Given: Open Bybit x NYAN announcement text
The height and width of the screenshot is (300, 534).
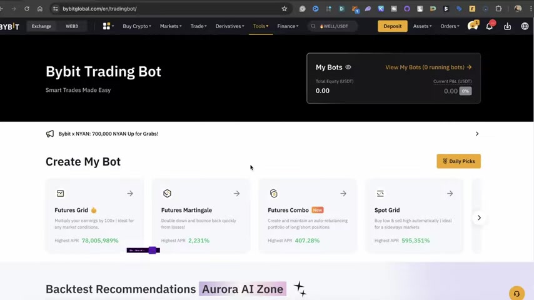Looking at the screenshot, I should (108, 134).
